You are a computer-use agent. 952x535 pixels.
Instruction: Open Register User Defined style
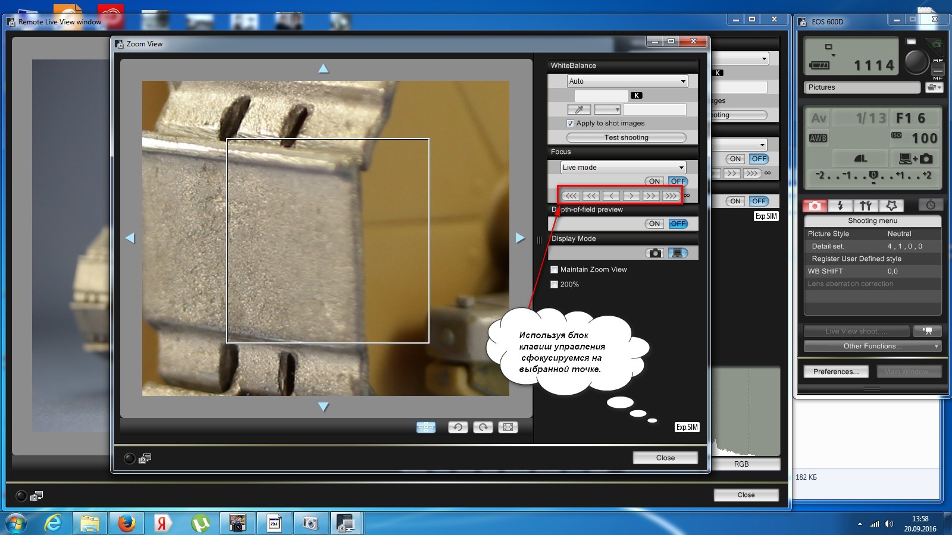pos(872,259)
